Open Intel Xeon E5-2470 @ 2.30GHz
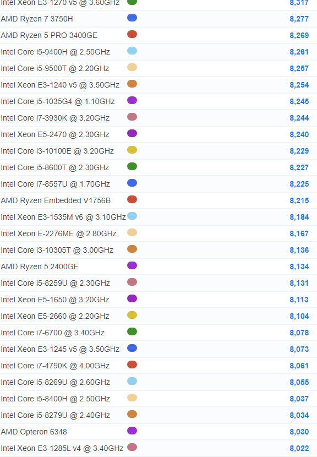 55,134
